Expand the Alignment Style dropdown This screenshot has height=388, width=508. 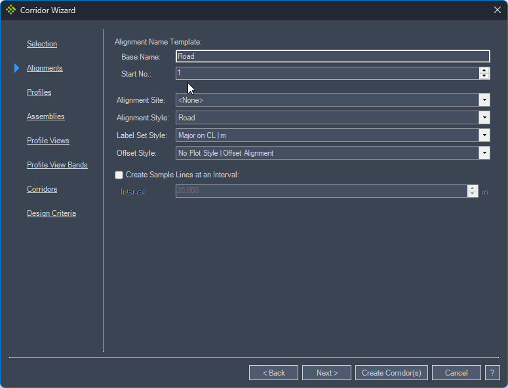pyautogui.click(x=484, y=118)
